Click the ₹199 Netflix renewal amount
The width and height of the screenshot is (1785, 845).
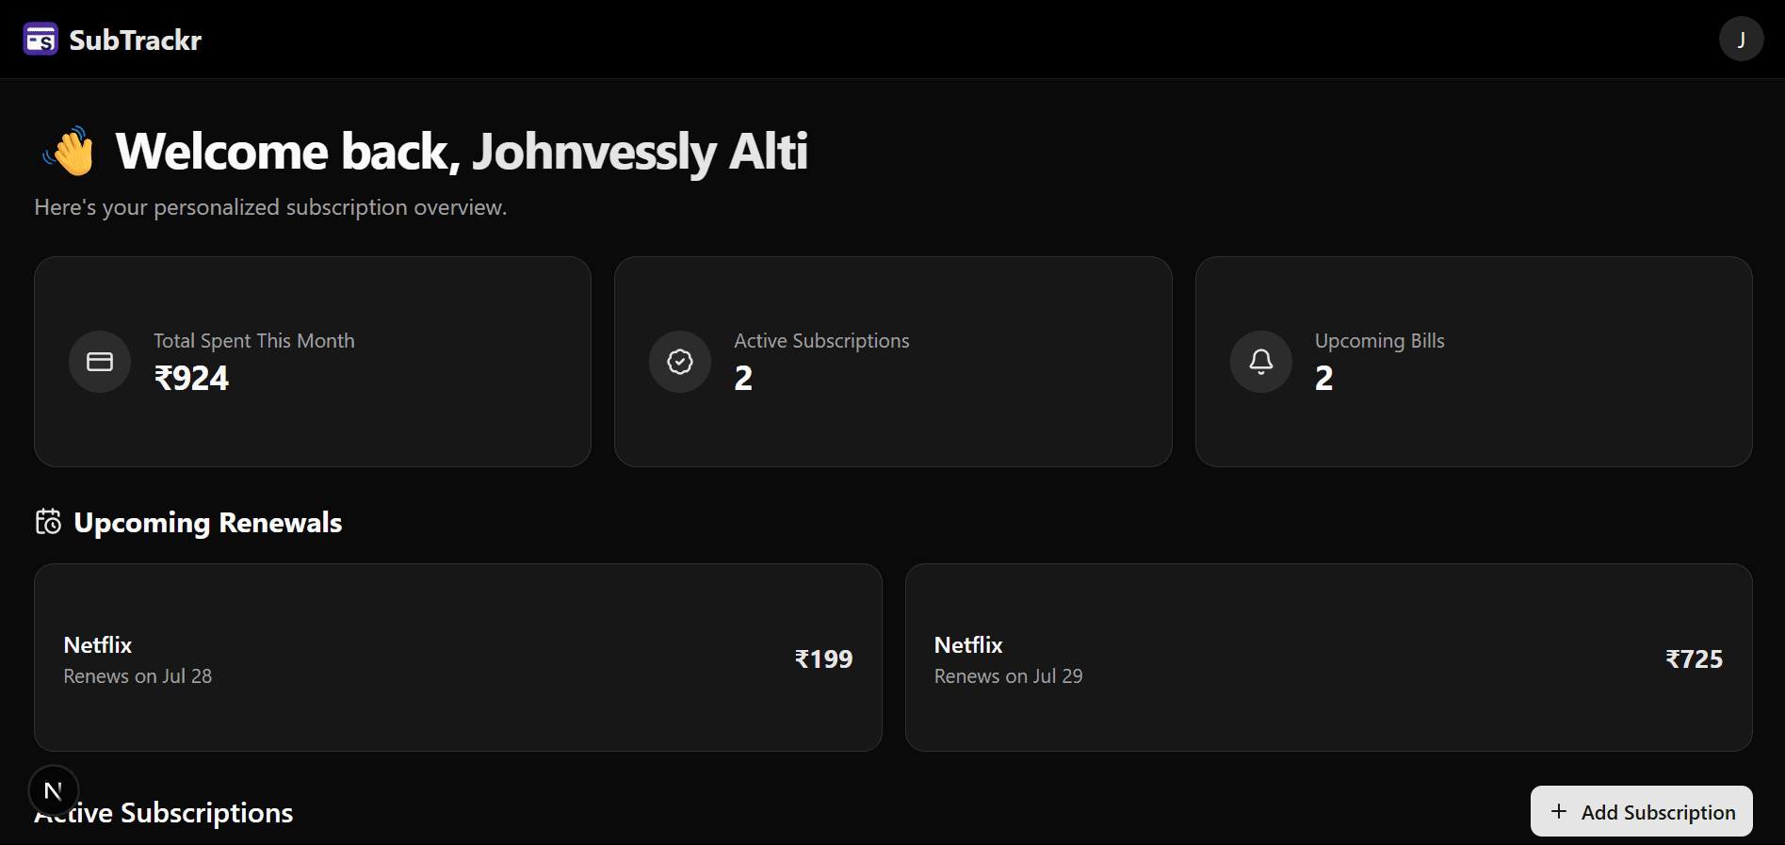coord(824,659)
